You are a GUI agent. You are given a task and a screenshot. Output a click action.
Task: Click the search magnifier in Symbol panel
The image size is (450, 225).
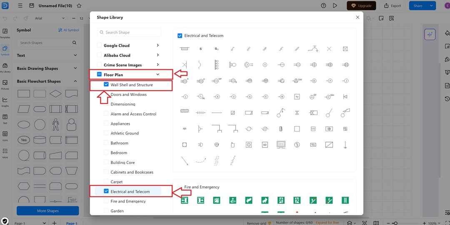point(74,43)
